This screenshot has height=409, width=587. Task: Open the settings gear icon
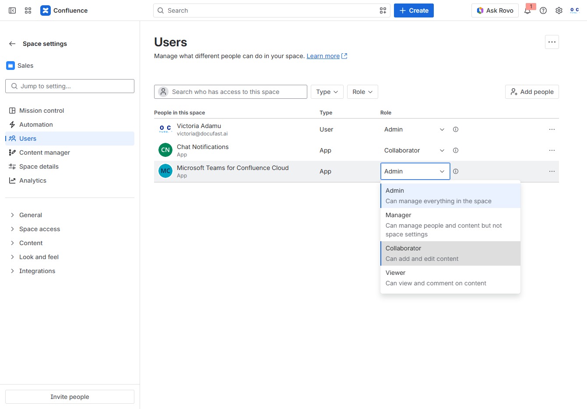[559, 10]
